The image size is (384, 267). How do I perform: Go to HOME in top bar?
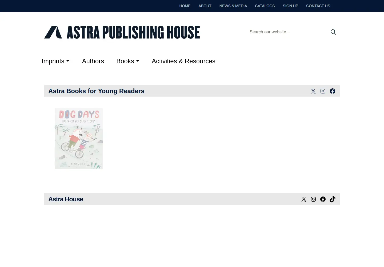pos(185,6)
